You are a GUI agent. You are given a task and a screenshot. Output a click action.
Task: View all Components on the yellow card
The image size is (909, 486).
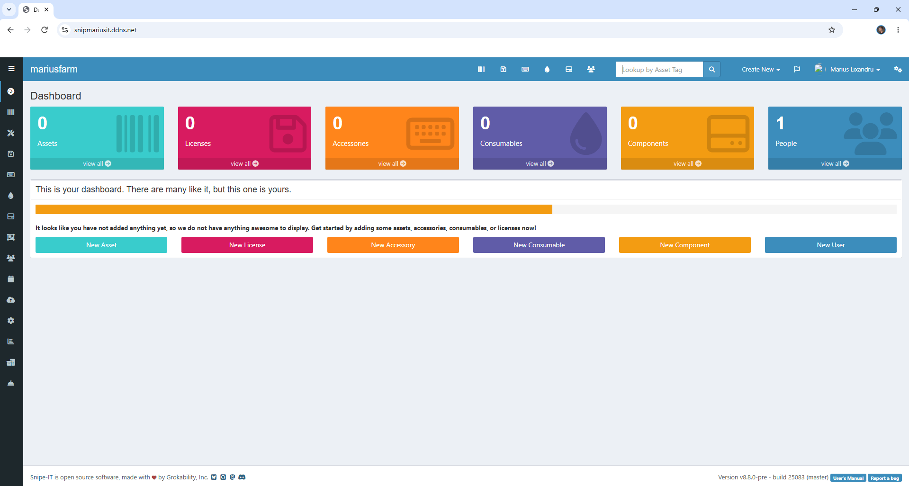click(687, 163)
